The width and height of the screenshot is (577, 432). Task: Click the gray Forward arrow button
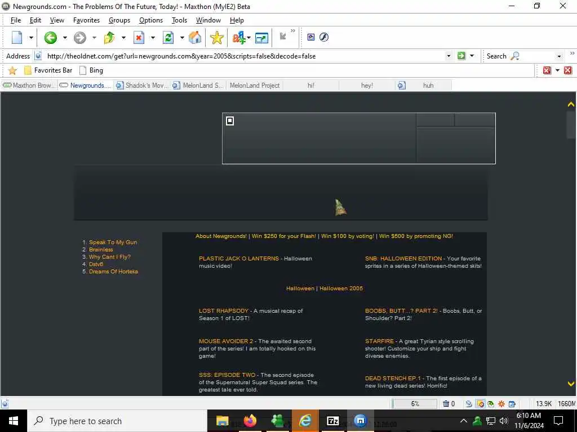click(x=79, y=38)
